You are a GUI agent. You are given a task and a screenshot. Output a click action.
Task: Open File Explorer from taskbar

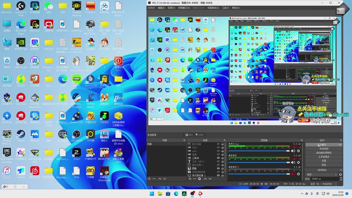tap(160, 194)
